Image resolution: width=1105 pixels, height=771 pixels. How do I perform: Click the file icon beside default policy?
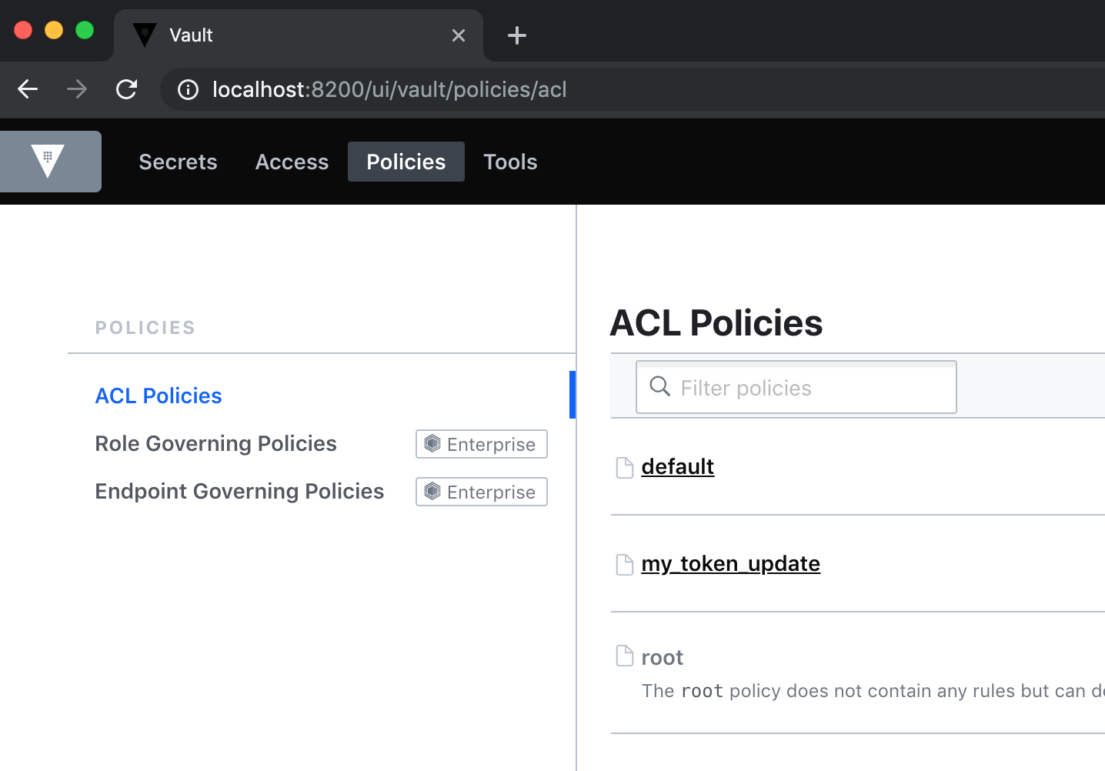pyautogui.click(x=625, y=467)
